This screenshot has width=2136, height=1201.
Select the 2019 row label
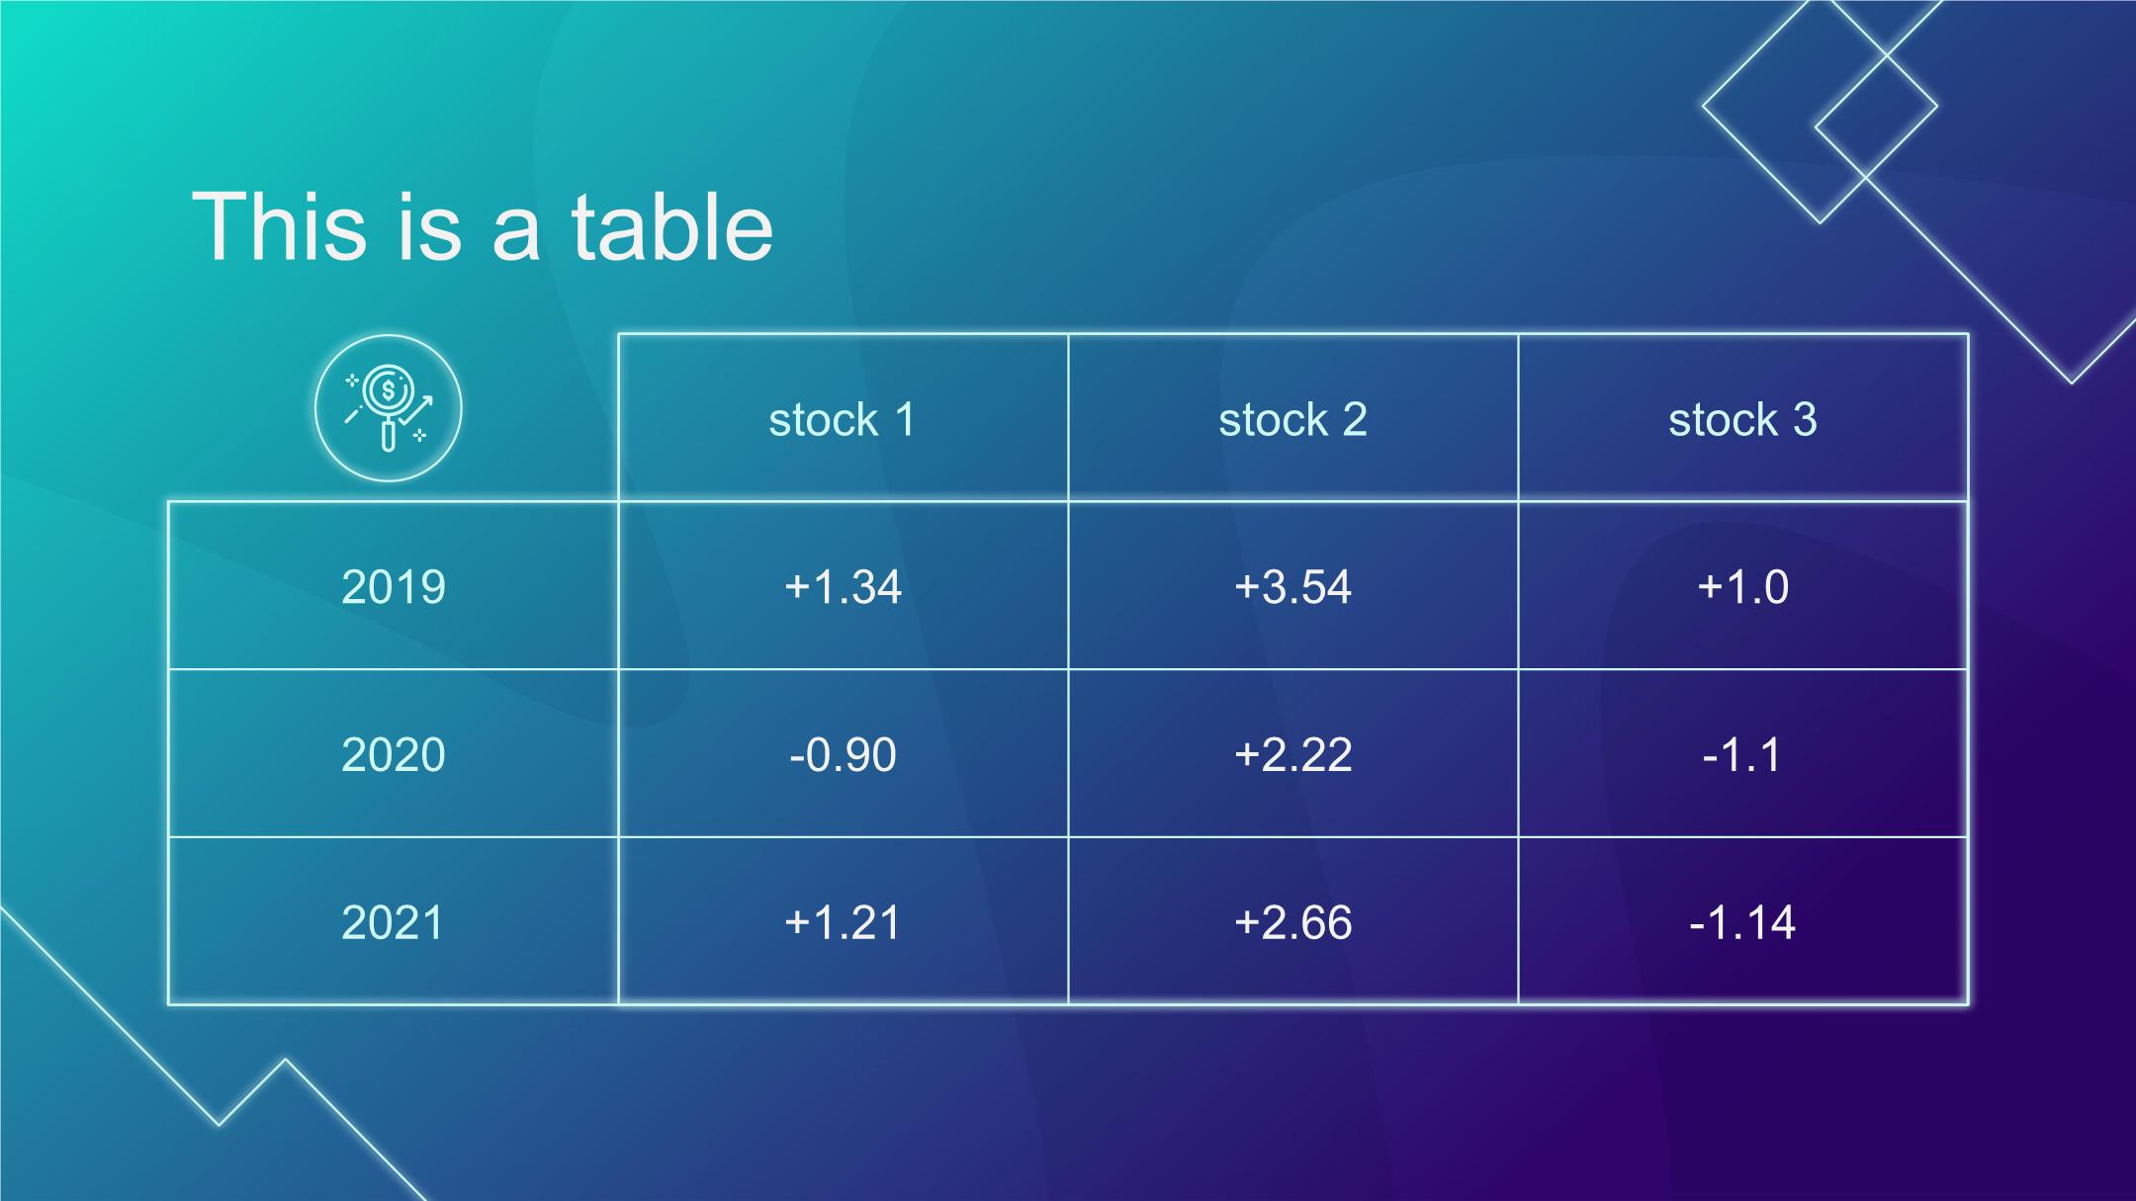(x=394, y=586)
